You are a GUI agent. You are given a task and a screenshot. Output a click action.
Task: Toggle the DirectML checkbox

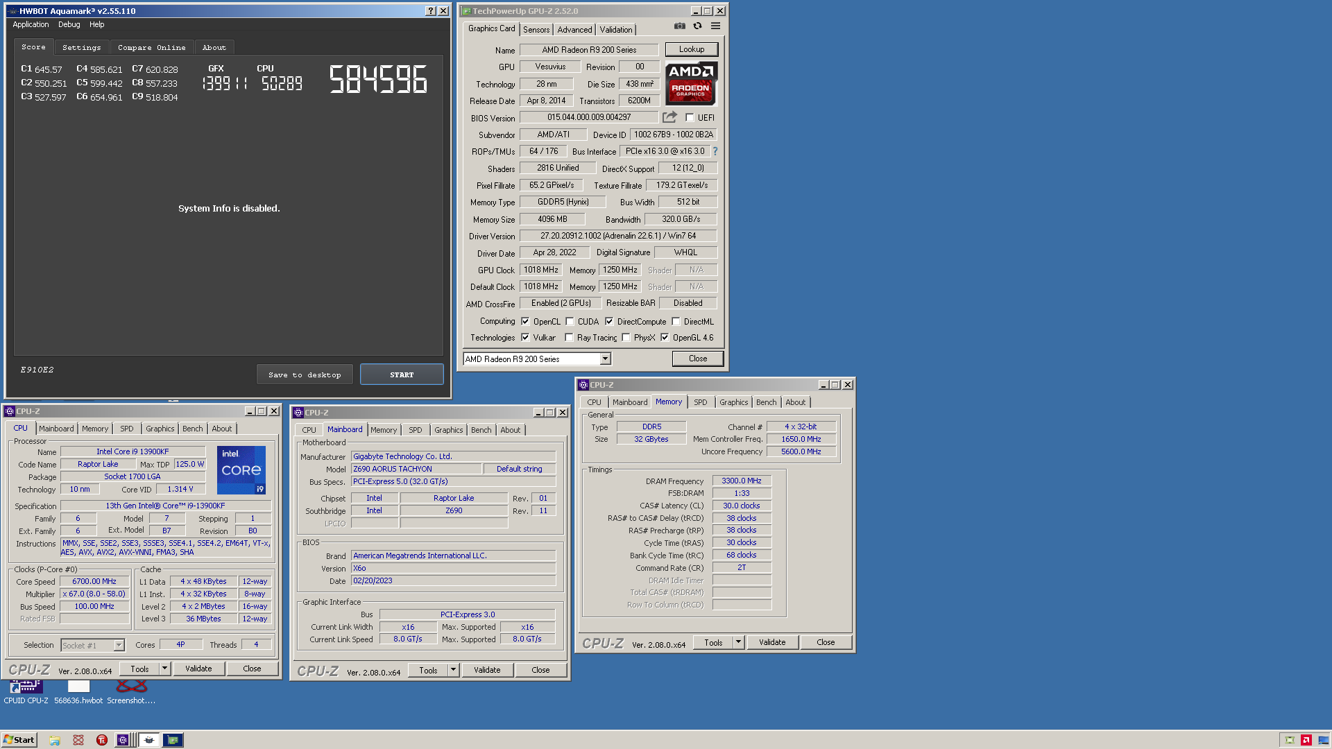tap(676, 322)
